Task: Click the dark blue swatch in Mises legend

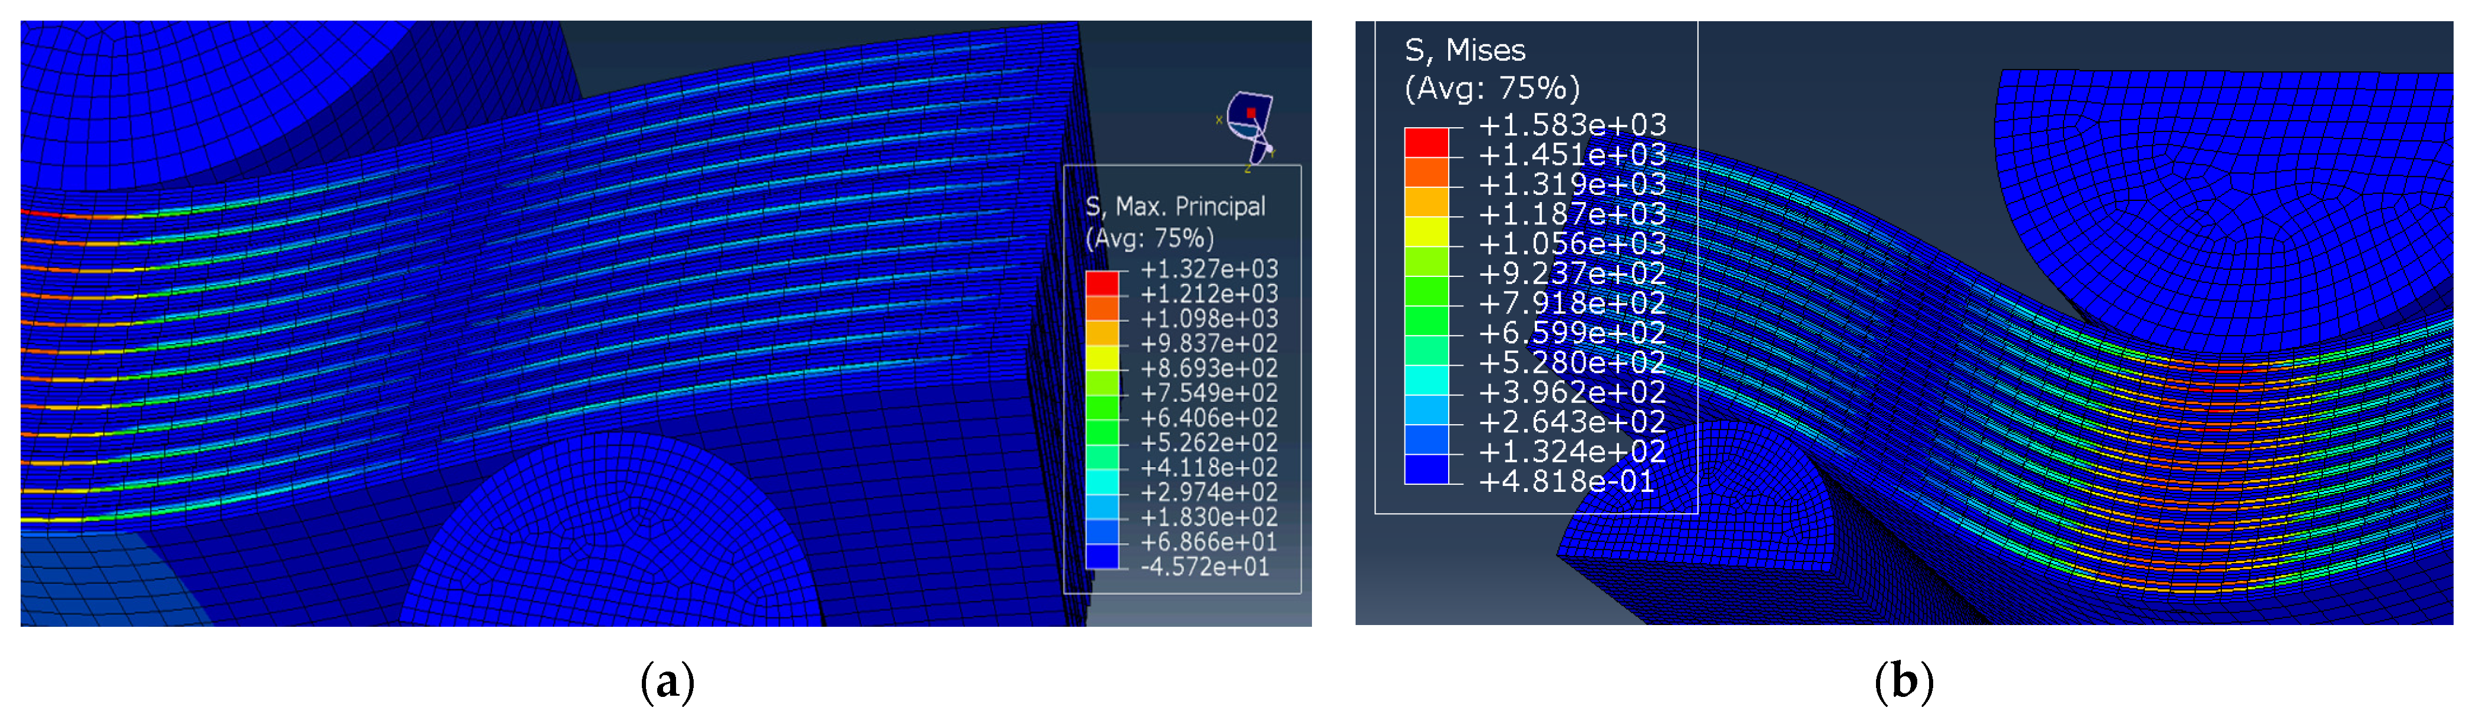Action: coord(1426,470)
